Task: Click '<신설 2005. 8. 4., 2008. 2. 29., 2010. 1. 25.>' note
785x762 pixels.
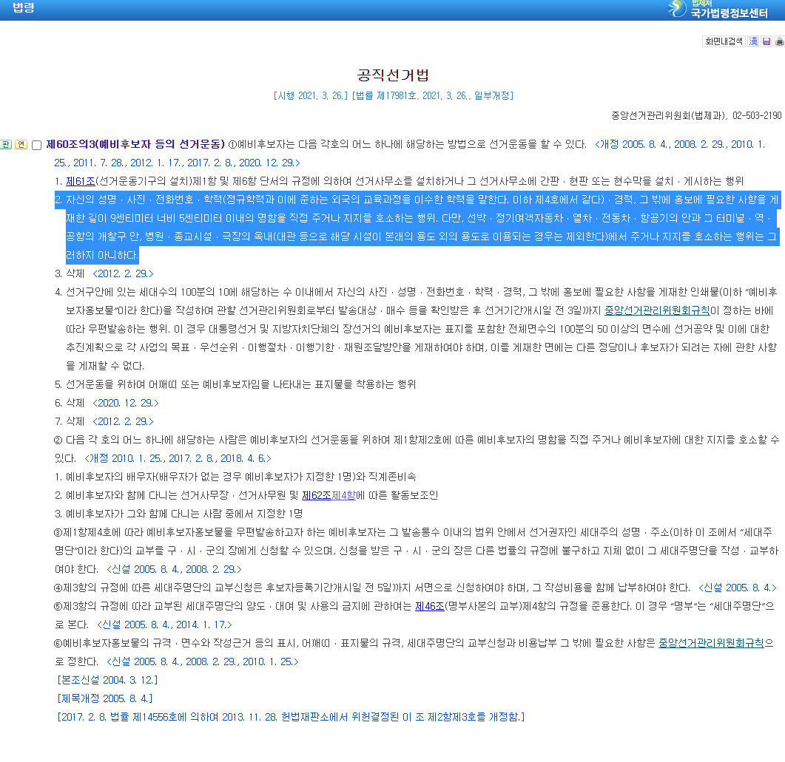Action: pos(203,662)
